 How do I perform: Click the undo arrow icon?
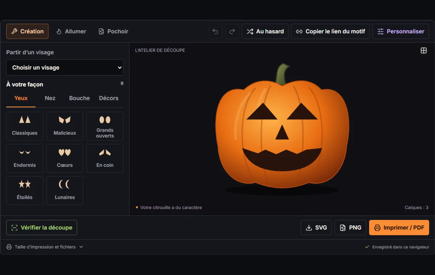click(x=215, y=31)
